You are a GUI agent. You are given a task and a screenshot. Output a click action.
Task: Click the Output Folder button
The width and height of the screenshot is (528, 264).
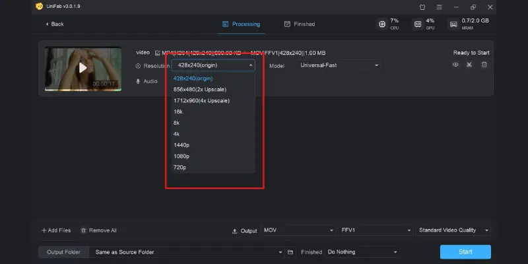tap(63, 252)
